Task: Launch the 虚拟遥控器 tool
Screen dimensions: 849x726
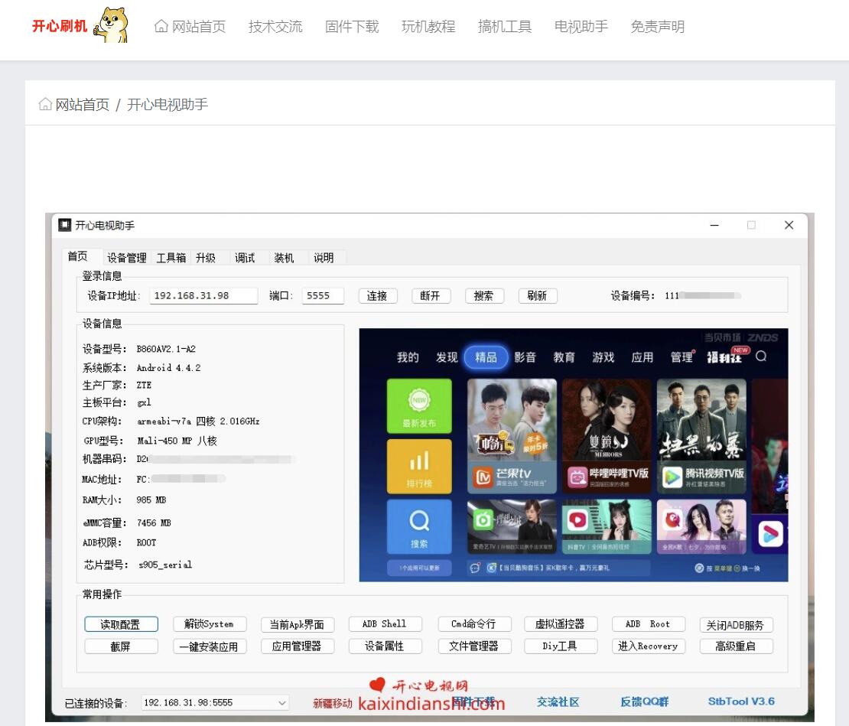Action: (561, 623)
